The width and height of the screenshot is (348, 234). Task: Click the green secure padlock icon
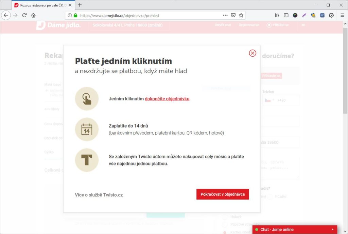point(75,15)
